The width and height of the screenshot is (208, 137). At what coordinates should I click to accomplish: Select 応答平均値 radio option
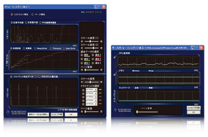(12, 22)
